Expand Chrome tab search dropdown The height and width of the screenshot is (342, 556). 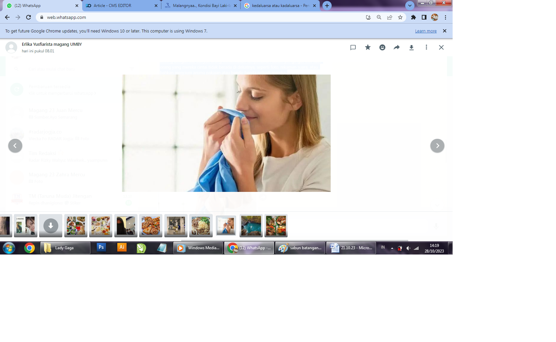pyautogui.click(x=410, y=6)
